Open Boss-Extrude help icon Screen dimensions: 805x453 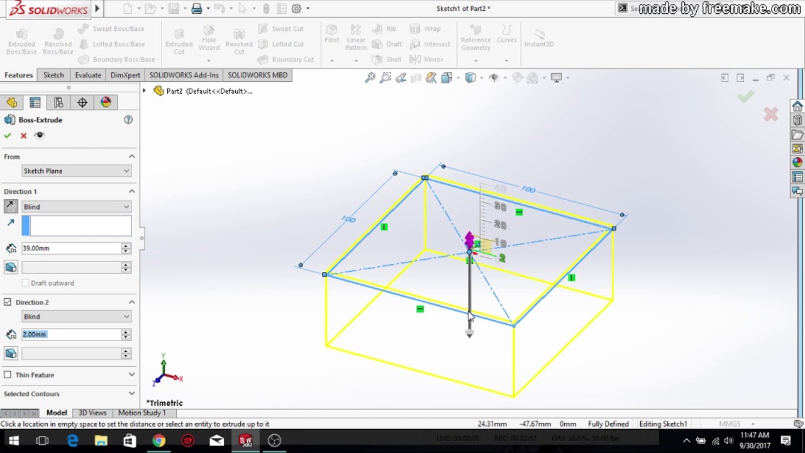click(x=128, y=120)
